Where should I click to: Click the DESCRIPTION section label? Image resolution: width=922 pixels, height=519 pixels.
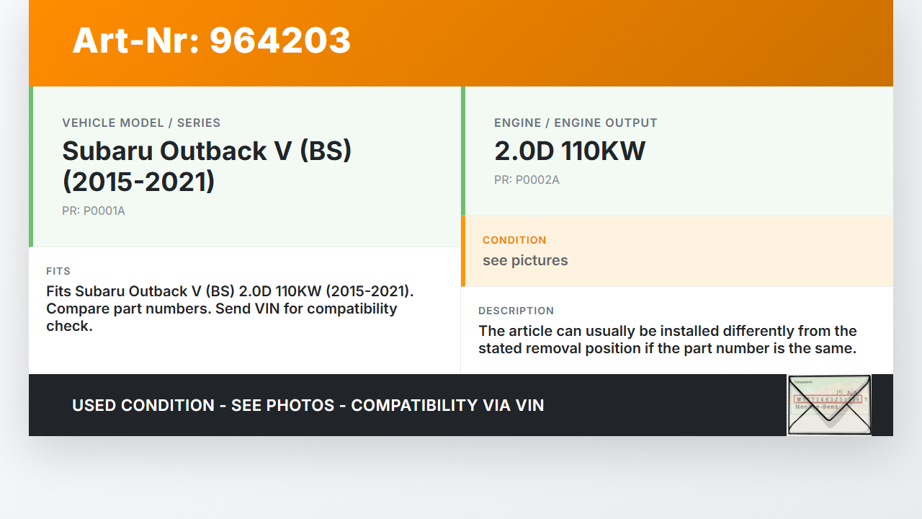516,311
